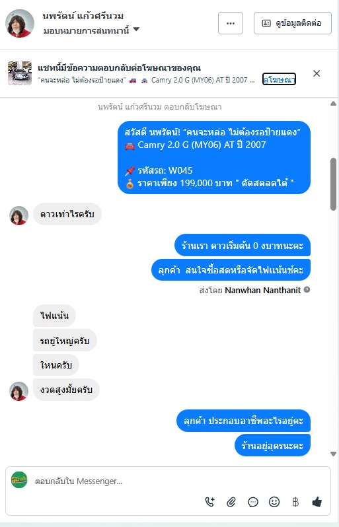This screenshot has height=527, width=339.
Task: Click the ดาวเท่าไรครับ message bubble
Action: tap(67, 214)
